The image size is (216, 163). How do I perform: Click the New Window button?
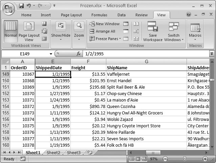tap(104, 24)
